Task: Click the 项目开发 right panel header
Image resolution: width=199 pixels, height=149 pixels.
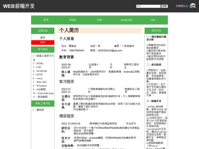Action: point(156,31)
